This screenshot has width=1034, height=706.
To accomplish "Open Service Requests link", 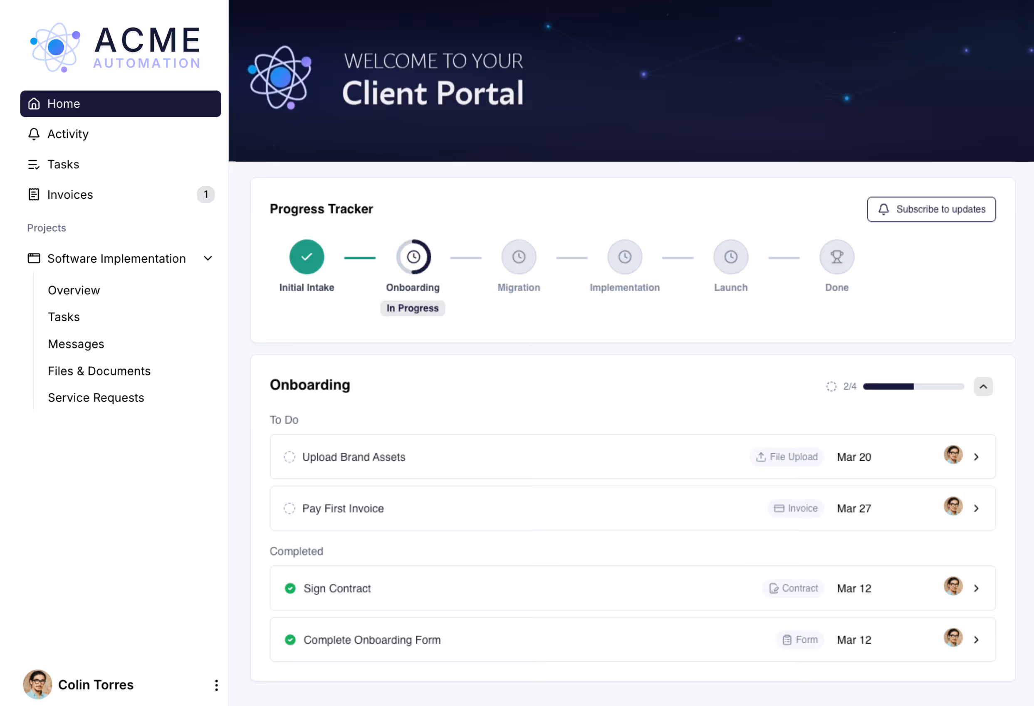I will [x=96, y=398].
